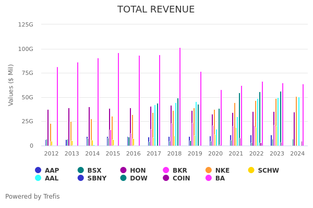The width and height of the screenshot is (313, 208).
Task: Click the Values ($ Mil) axis title
Action: coord(11,85)
